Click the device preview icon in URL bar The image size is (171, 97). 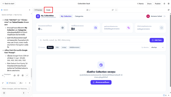pyautogui.click(x=87, y=10)
